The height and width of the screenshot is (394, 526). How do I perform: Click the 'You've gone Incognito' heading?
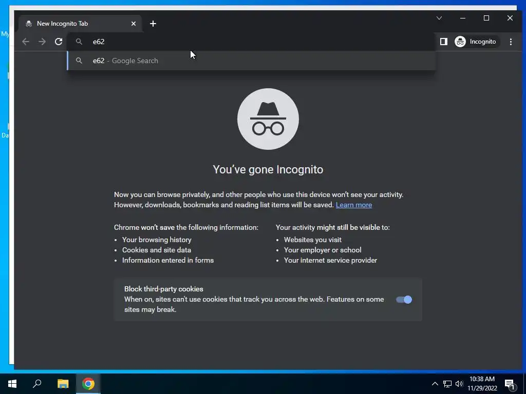pyautogui.click(x=268, y=169)
